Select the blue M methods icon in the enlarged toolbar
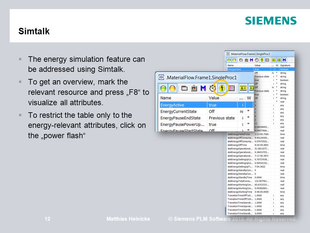 [x=203, y=88]
